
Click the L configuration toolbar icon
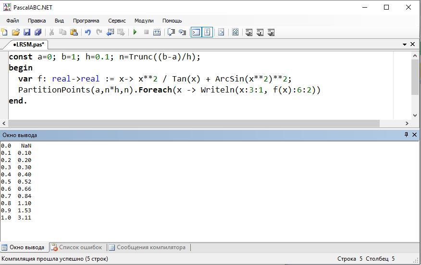(x=260, y=33)
